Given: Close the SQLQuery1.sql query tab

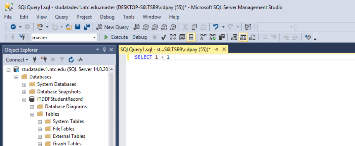Looking at the screenshot, I should (x=224, y=49).
